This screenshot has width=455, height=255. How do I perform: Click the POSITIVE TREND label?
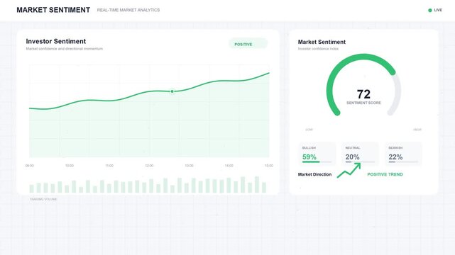click(x=385, y=174)
